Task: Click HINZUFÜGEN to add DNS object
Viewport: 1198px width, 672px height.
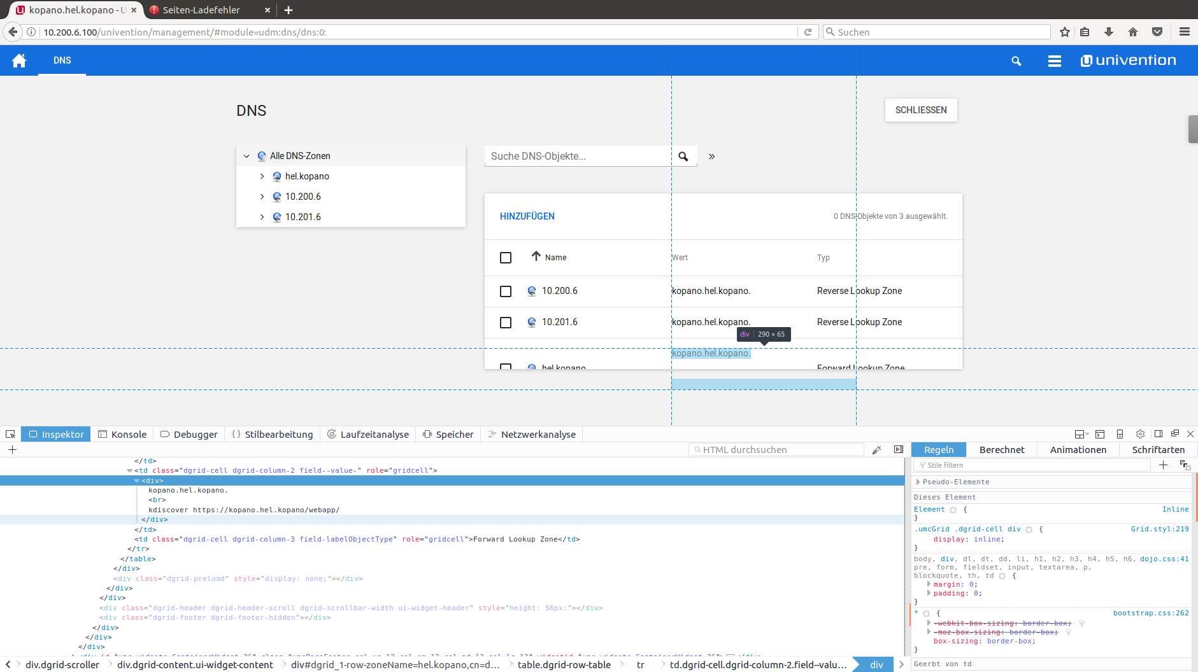Action: [x=527, y=216]
